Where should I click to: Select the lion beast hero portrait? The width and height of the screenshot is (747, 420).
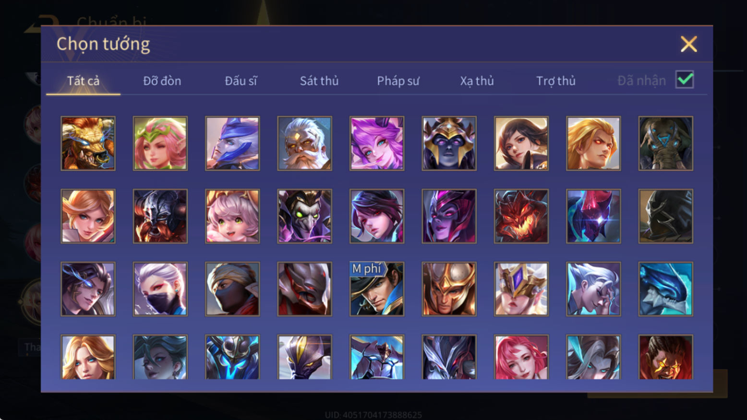tap(88, 144)
